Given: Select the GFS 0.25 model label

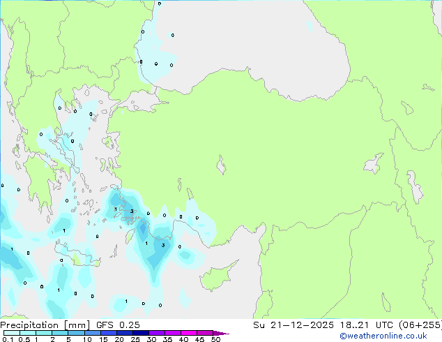Looking at the screenshot, I should click(x=114, y=325).
